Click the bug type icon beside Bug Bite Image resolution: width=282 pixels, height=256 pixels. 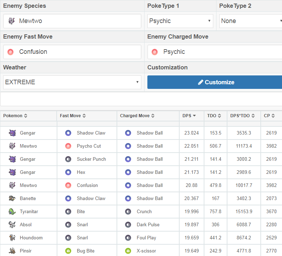(x=68, y=251)
